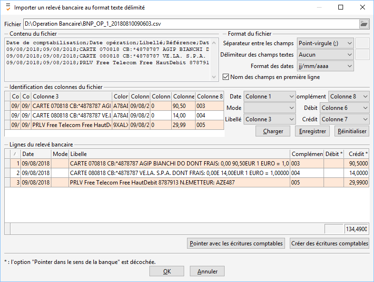374x282 pixels.
Task: Click cell '29,99' in column identification grid
Action: click(183, 125)
